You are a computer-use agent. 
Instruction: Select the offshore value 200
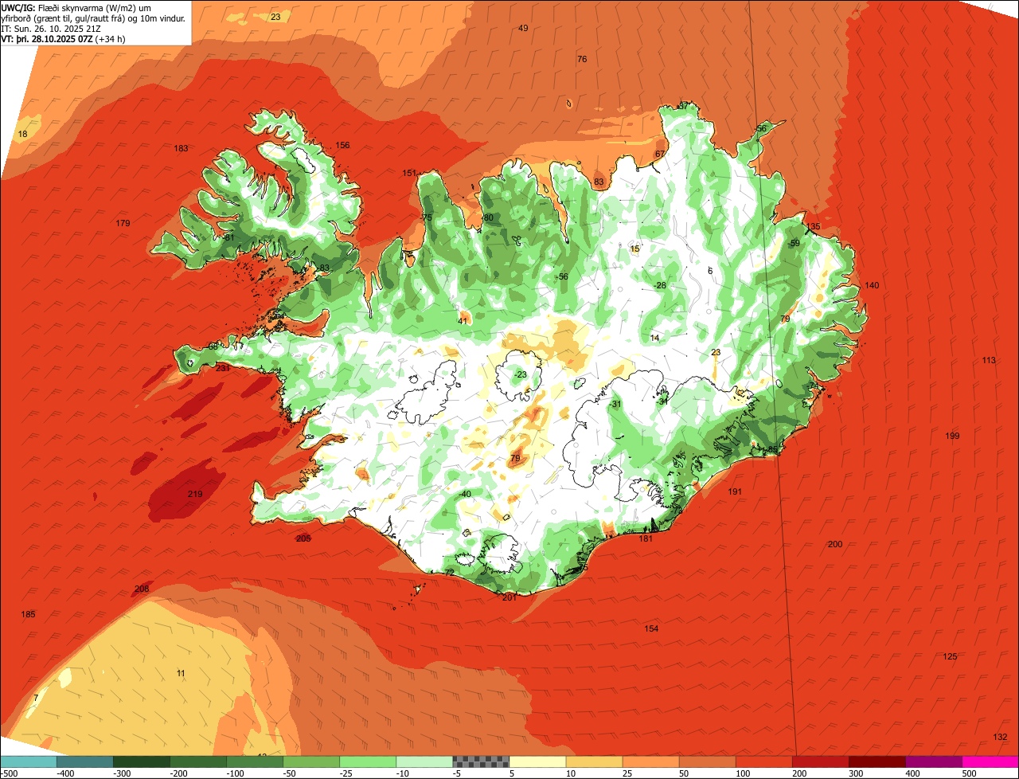pos(835,544)
